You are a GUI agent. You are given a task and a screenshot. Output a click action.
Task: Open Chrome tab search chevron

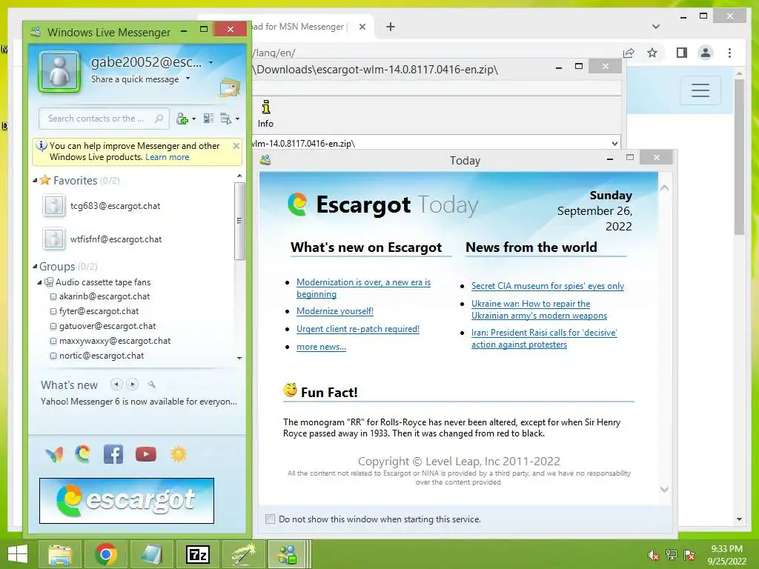point(656,27)
